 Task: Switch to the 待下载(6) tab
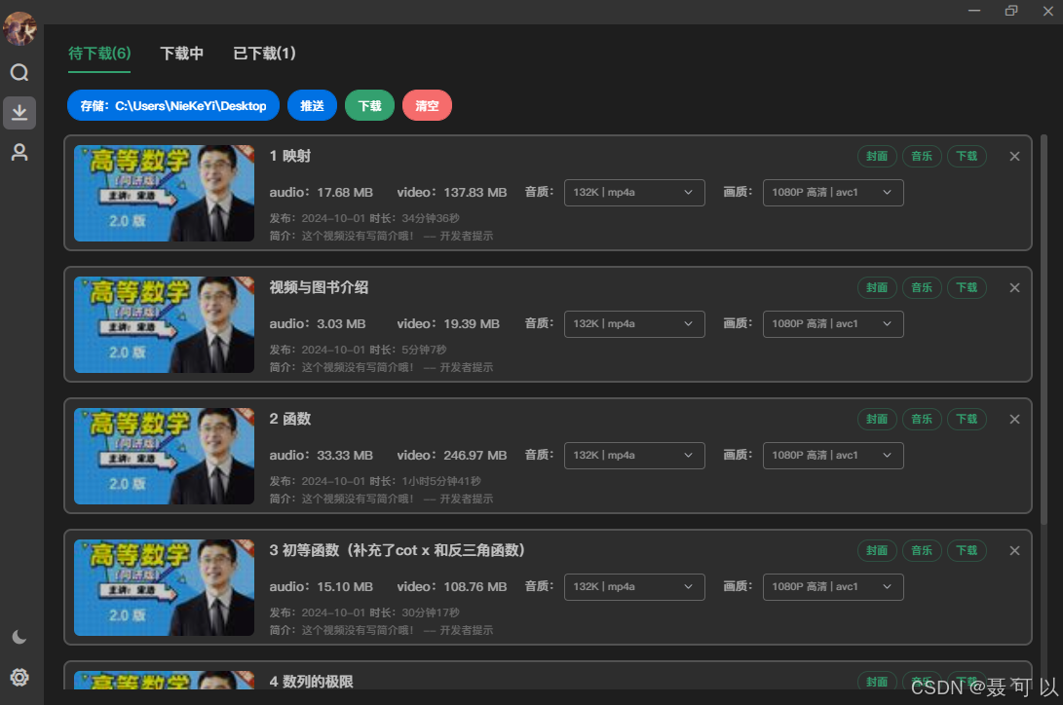(99, 54)
